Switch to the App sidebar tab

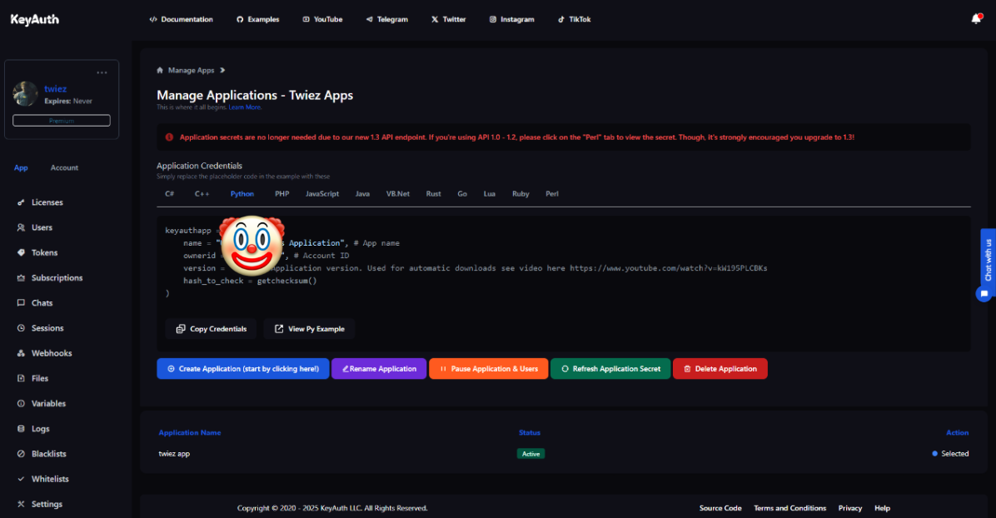pos(21,167)
